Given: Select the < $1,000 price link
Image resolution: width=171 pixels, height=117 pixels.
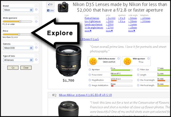Looking at the screenshot, I should pyautogui.click(x=111, y=18).
